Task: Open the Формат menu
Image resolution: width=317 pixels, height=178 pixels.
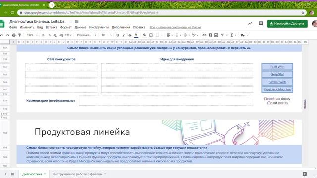Action: [x=66, y=27]
